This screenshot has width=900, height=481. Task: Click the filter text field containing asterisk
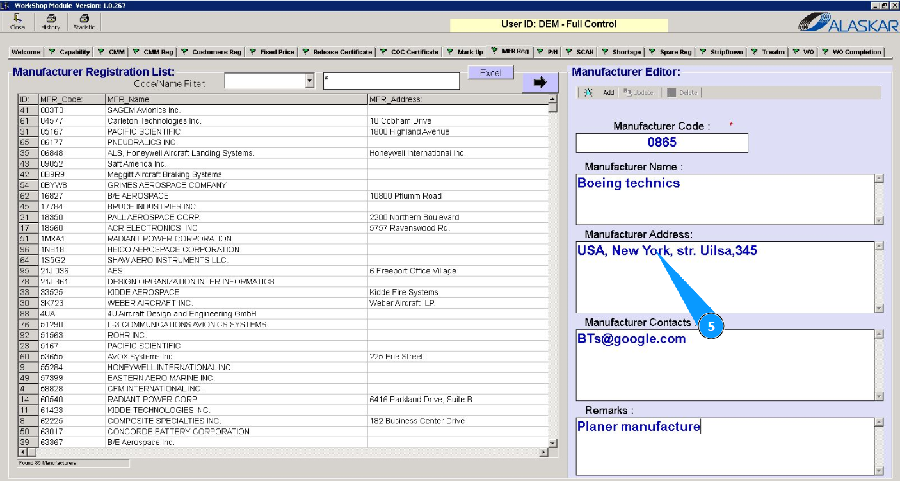tap(391, 81)
